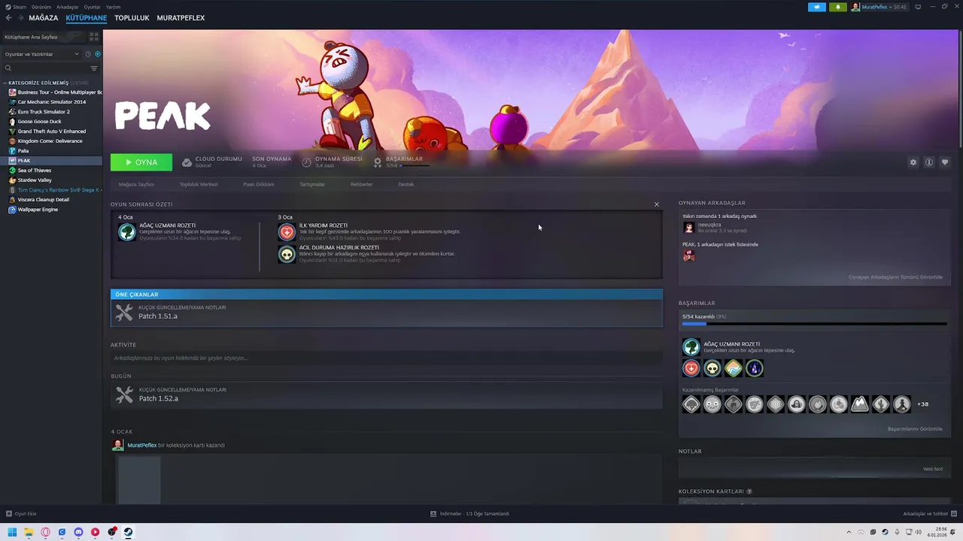The image size is (963, 541).
Task: Open the TOPLULUK tab
Action: pos(132,18)
